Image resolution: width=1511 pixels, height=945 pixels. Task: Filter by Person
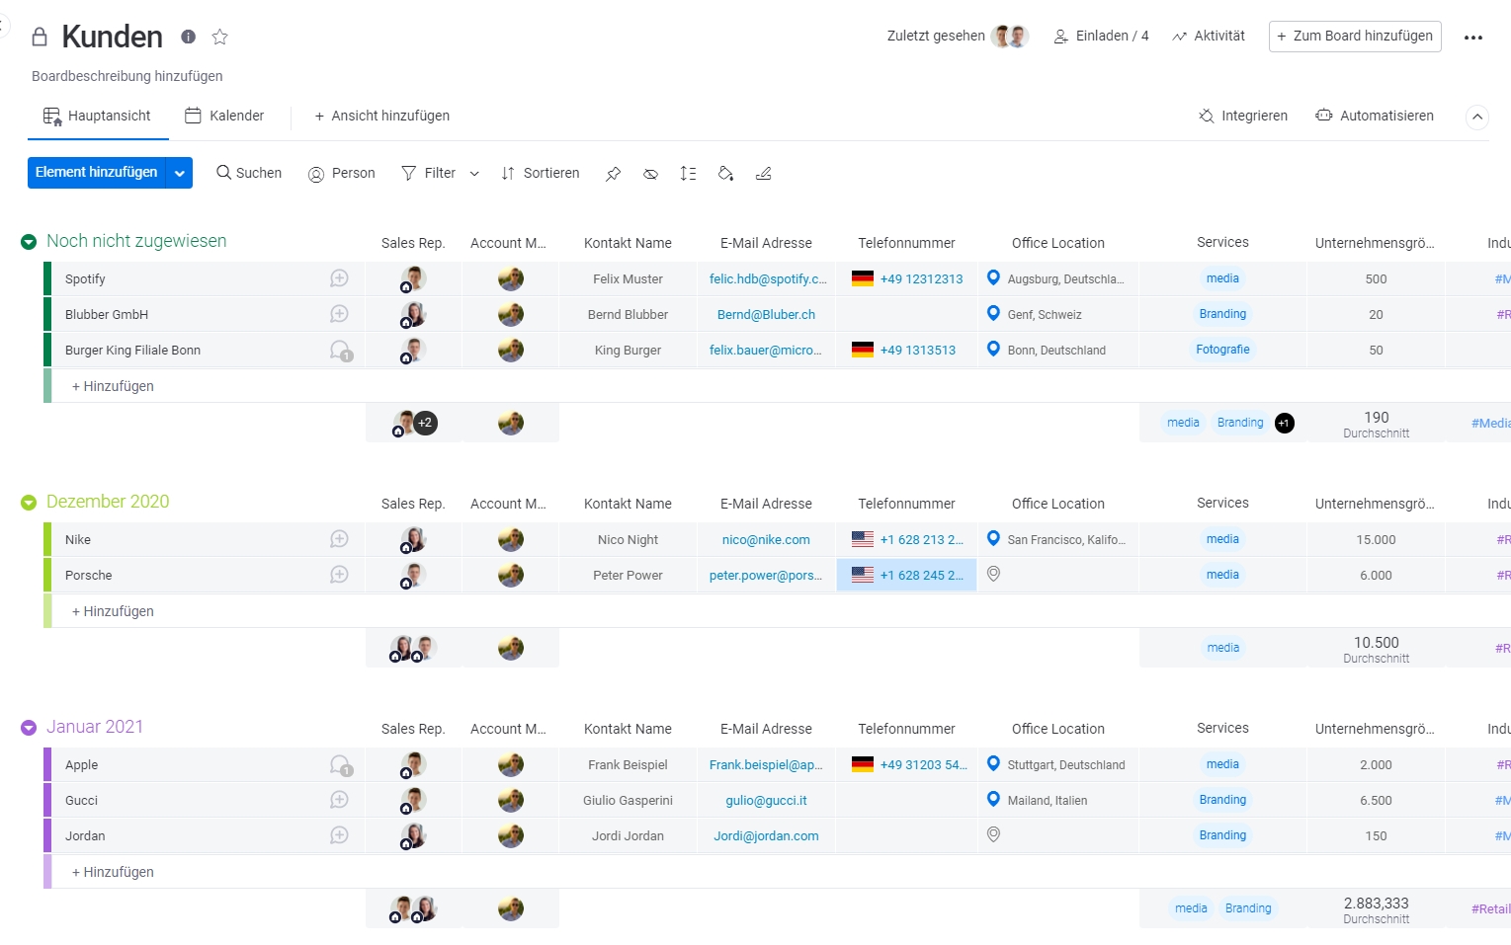tap(342, 173)
